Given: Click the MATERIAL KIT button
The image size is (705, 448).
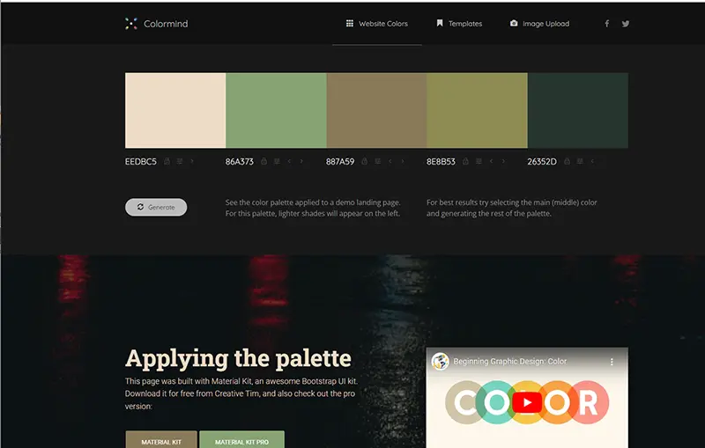Looking at the screenshot, I should tap(161, 439).
